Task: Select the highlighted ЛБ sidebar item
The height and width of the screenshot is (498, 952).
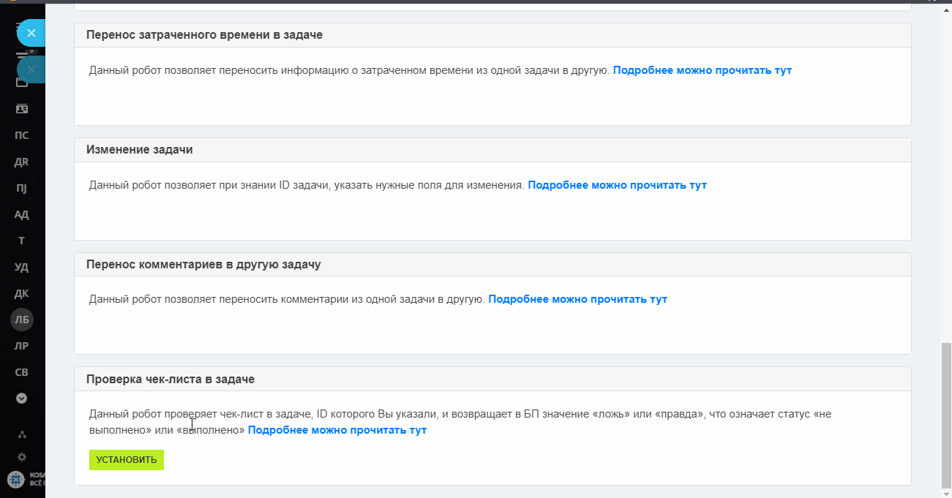Action: click(x=22, y=320)
